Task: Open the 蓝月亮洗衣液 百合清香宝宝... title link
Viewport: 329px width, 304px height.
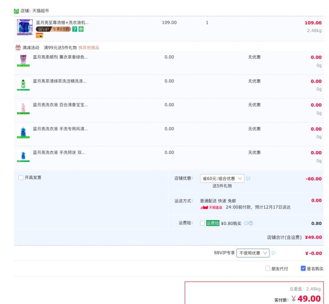Action: [x=60, y=105]
